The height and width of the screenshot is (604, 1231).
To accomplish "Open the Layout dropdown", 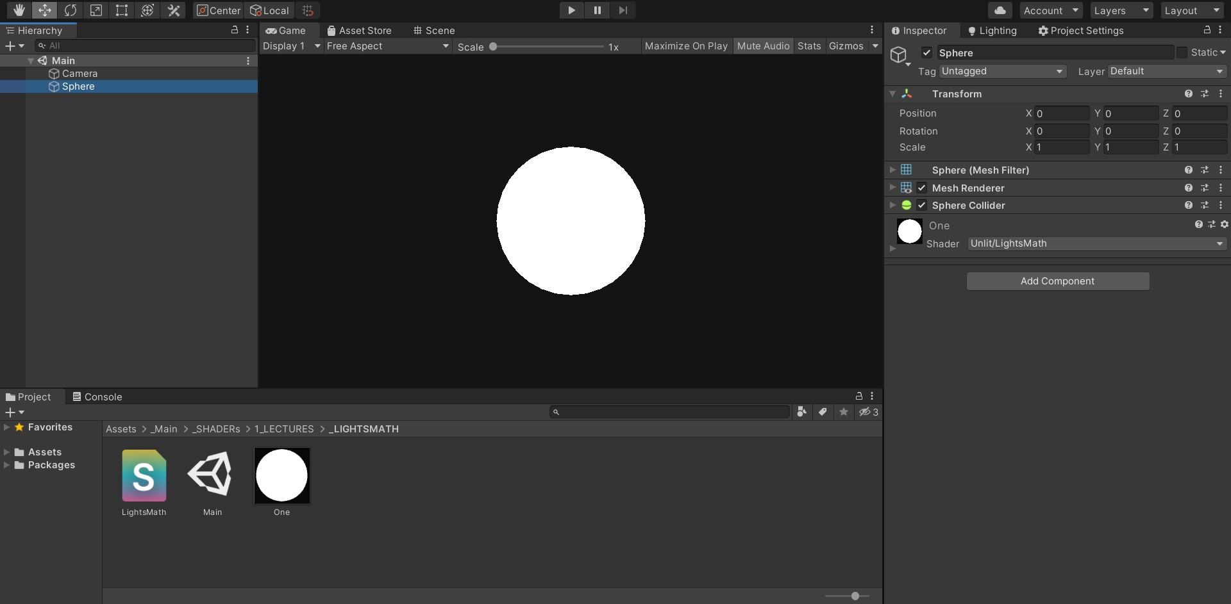I will 1193,10.
